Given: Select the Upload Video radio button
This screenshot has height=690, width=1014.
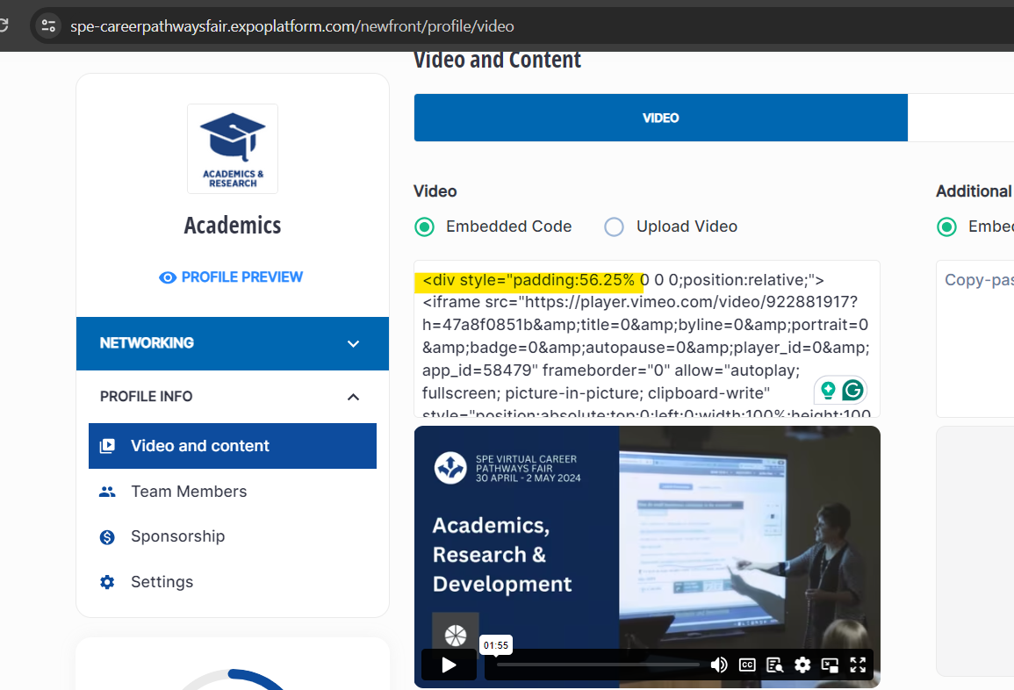Looking at the screenshot, I should tap(614, 227).
